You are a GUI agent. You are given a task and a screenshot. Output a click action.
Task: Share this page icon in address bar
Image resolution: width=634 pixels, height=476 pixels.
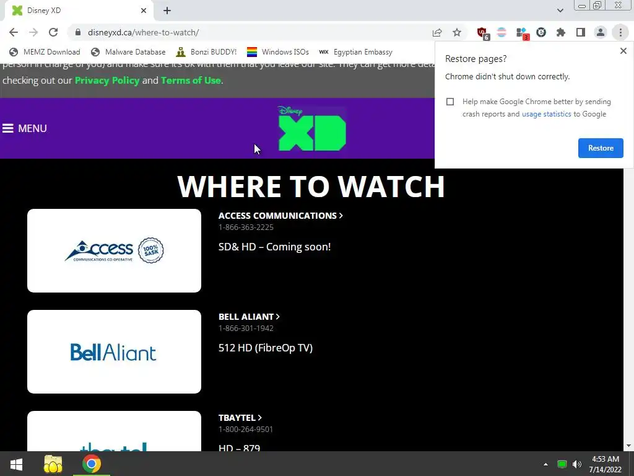pyautogui.click(x=437, y=32)
